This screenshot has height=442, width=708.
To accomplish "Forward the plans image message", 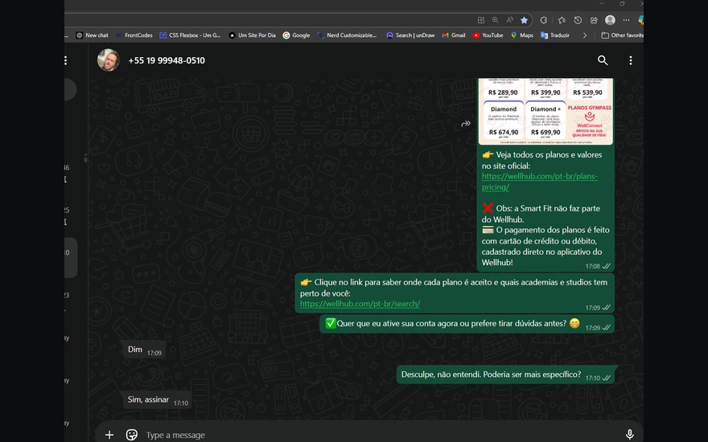I will [x=466, y=124].
